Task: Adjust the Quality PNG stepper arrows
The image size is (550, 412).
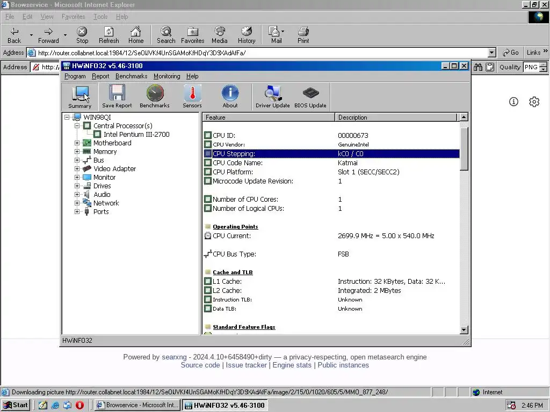Action: coord(543,67)
